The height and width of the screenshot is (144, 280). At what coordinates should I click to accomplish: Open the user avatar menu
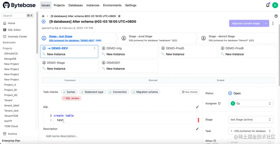tap(275, 5)
